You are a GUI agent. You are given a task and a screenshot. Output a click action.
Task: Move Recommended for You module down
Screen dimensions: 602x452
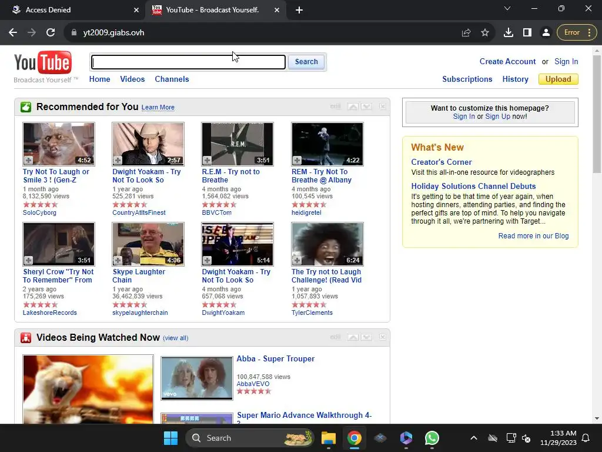point(367,107)
